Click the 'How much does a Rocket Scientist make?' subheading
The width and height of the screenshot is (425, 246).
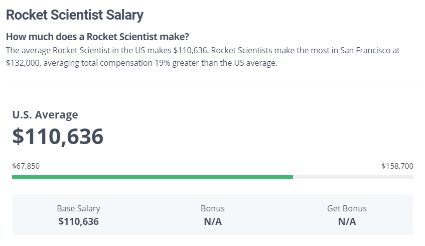coord(97,37)
